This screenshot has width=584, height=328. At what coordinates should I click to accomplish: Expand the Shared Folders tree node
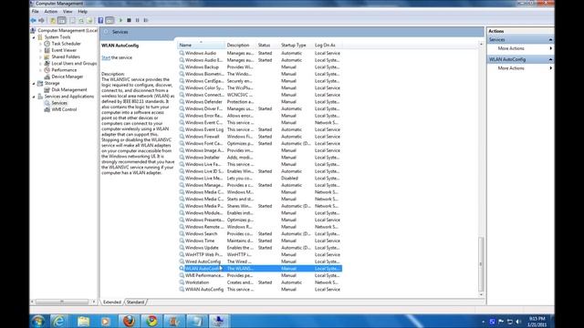coord(40,56)
